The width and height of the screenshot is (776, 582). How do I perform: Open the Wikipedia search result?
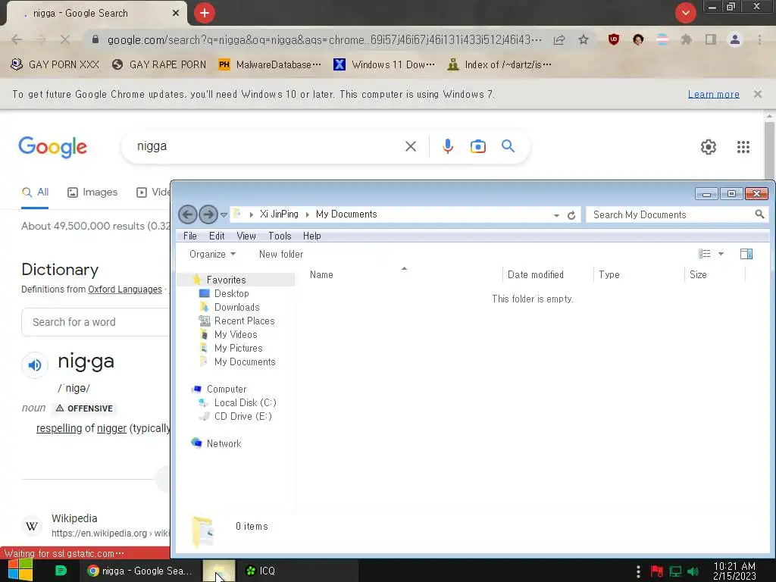coord(74,518)
